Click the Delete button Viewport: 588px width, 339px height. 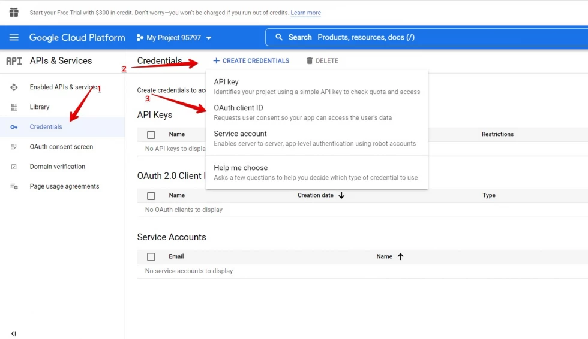[x=322, y=61]
